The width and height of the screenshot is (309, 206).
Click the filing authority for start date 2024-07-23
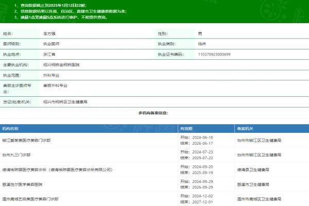pos(259,155)
